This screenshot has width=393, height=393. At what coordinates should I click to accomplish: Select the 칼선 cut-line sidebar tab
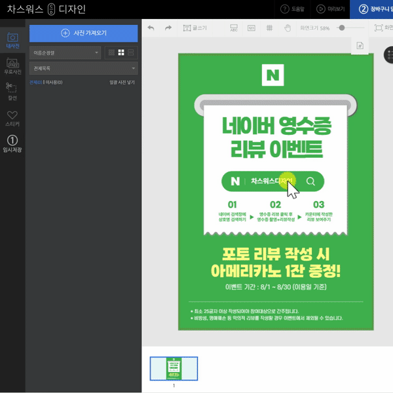tap(12, 92)
